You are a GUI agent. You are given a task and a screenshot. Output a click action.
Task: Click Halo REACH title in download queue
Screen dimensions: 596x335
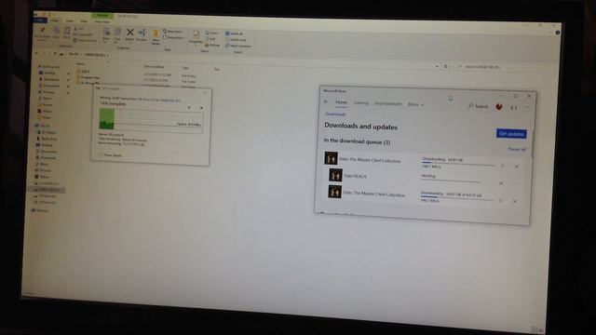pos(355,176)
